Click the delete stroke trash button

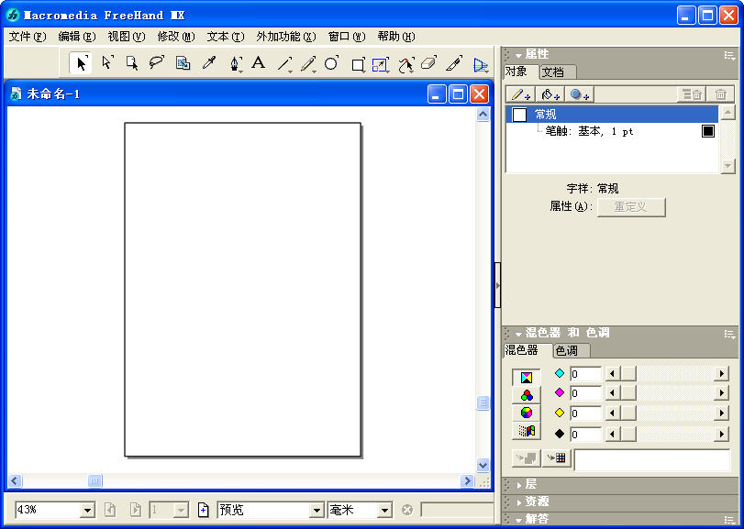pyautogui.click(x=722, y=94)
